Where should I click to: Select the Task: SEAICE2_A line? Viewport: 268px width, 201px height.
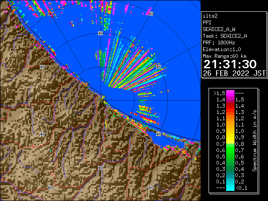pos(225,36)
